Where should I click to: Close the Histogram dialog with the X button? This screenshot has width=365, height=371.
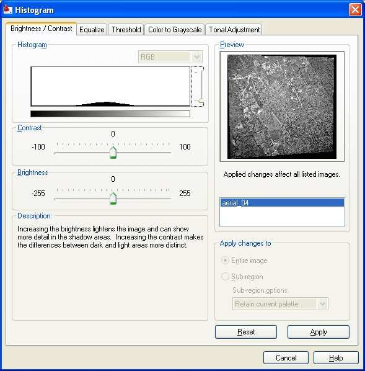355,10
